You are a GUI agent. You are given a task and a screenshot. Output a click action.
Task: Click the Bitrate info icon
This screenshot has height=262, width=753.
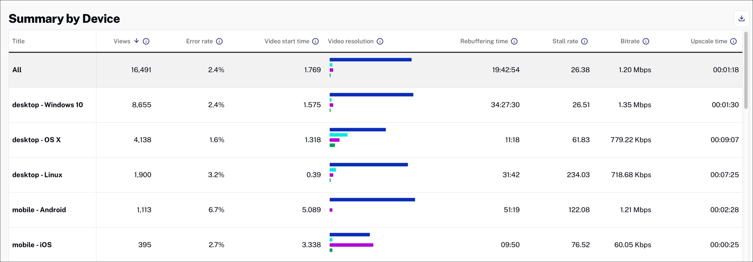(x=646, y=42)
